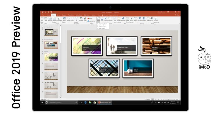Screen dimensions: 220x115
Task: Insert a Symbol
Action: (x=144, y=19)
